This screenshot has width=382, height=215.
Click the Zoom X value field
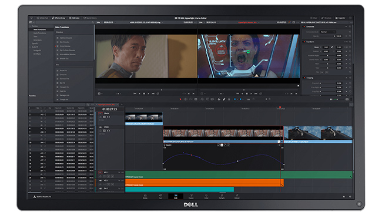(x=326, y=47)
